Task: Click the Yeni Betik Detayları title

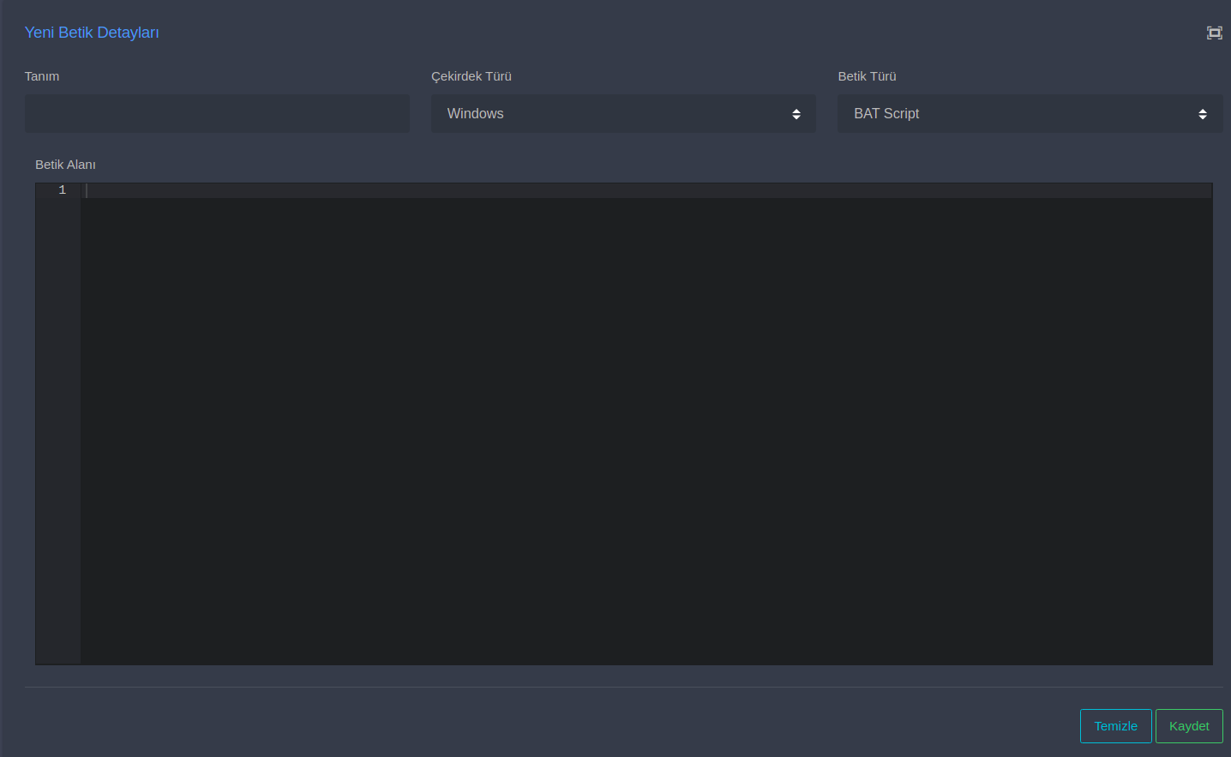Action: click(92, 33)
